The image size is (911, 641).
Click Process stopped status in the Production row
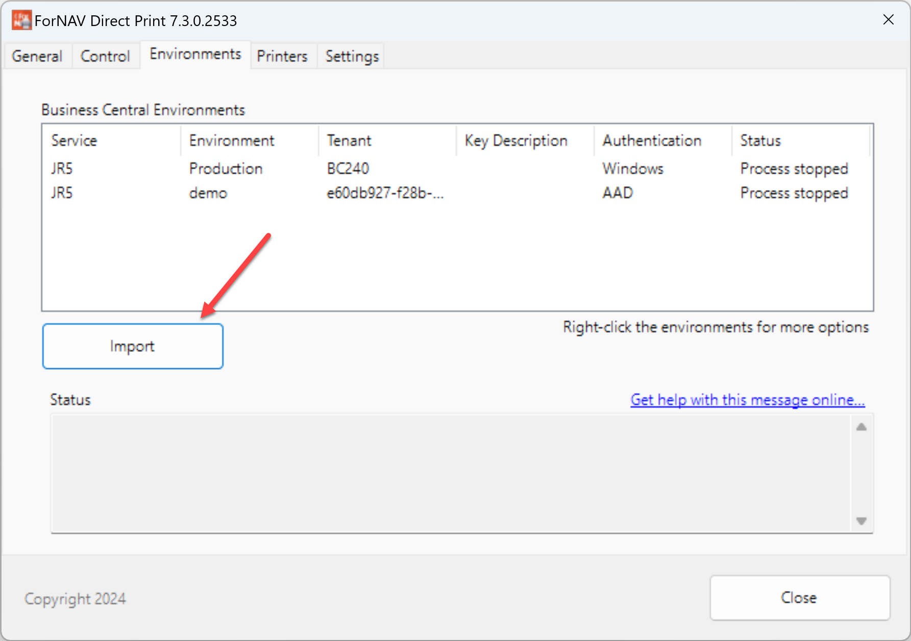[x=794, y=169]
